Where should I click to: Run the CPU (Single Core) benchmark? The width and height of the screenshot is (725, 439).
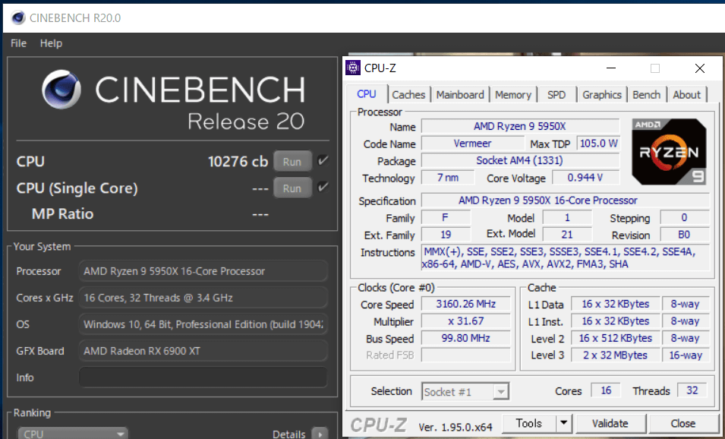[x=292, y=188]
